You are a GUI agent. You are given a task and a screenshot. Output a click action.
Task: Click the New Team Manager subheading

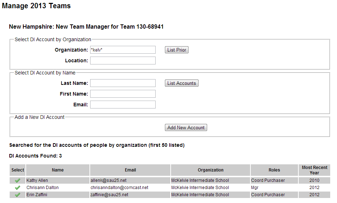[86, 26]
